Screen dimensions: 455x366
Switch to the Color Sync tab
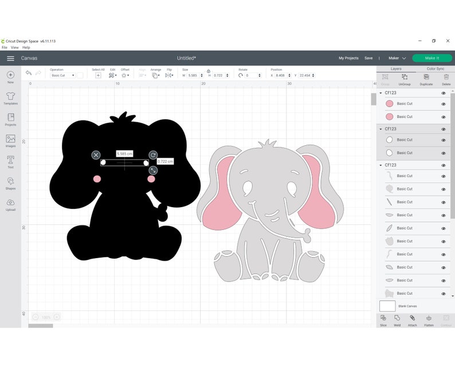click(x=436, y=69)
